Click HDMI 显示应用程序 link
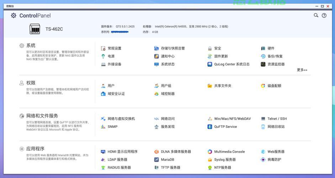The image size is (335, 178). coord(122,152)
